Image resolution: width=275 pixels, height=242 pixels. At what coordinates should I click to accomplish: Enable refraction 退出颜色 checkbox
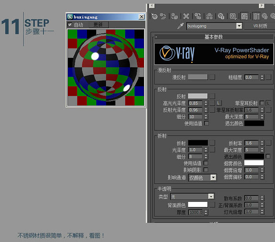(x=268, y=156)
